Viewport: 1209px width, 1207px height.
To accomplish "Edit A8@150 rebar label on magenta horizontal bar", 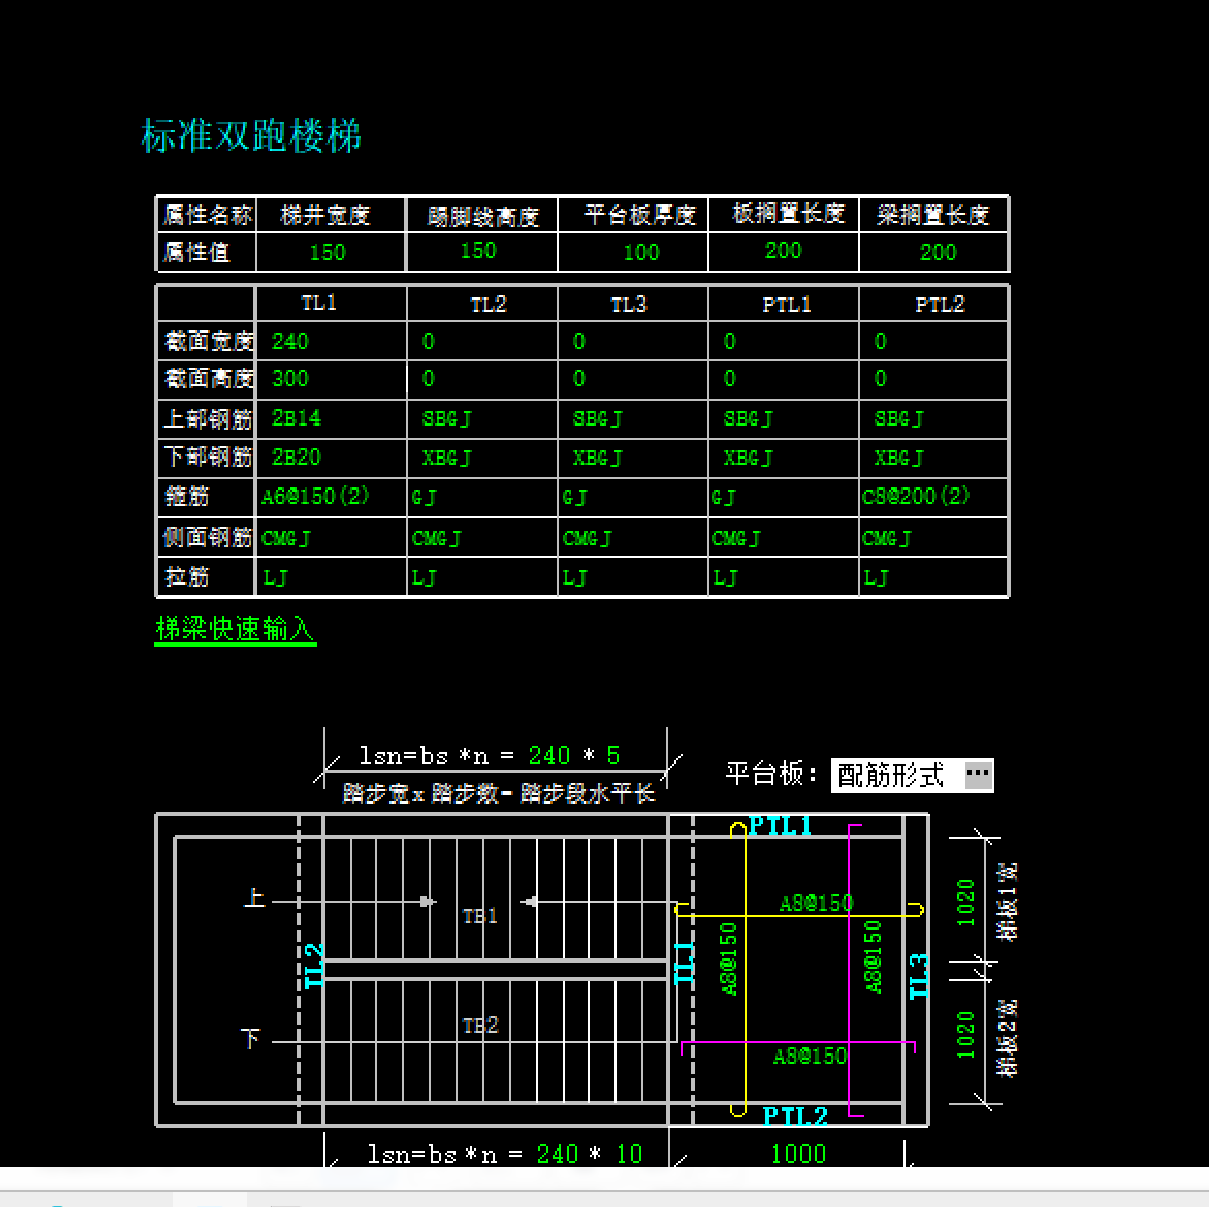I will click(x=810, y=1056).
